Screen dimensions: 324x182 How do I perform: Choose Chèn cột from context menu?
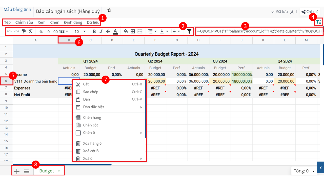[x=109, y=125]
